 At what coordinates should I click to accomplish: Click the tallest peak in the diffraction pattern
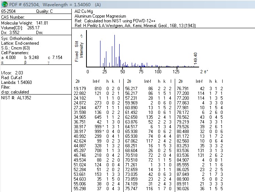point(115,51)
